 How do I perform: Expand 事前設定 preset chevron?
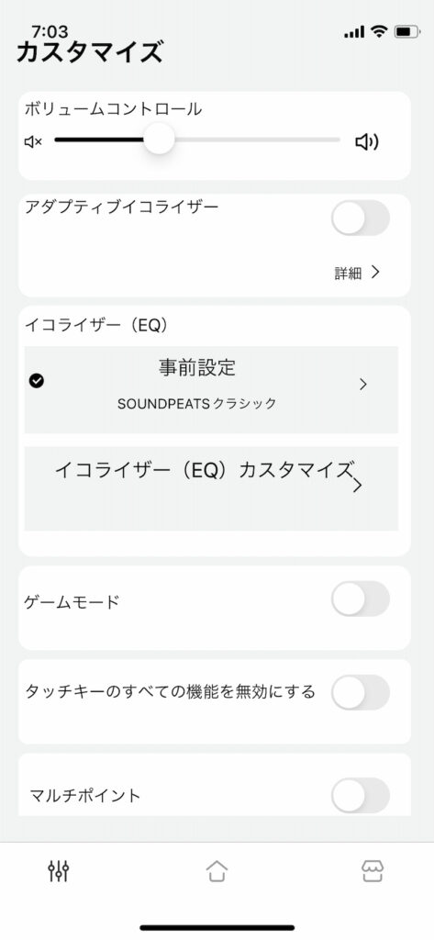point(362,385)
